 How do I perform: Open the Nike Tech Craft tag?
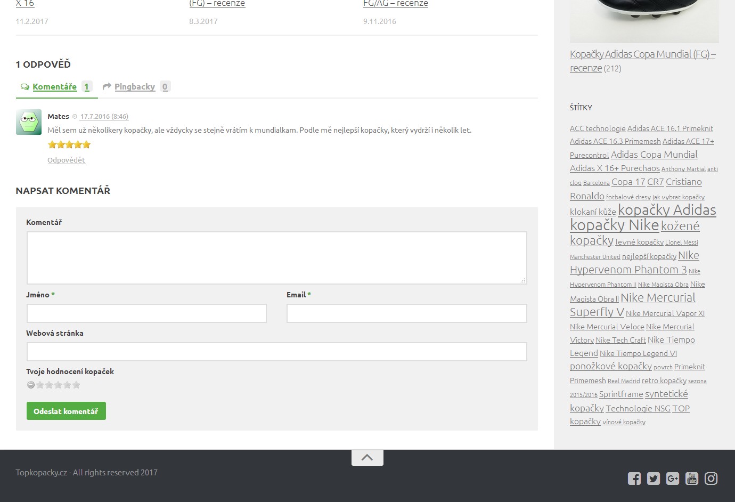point(620,340)
